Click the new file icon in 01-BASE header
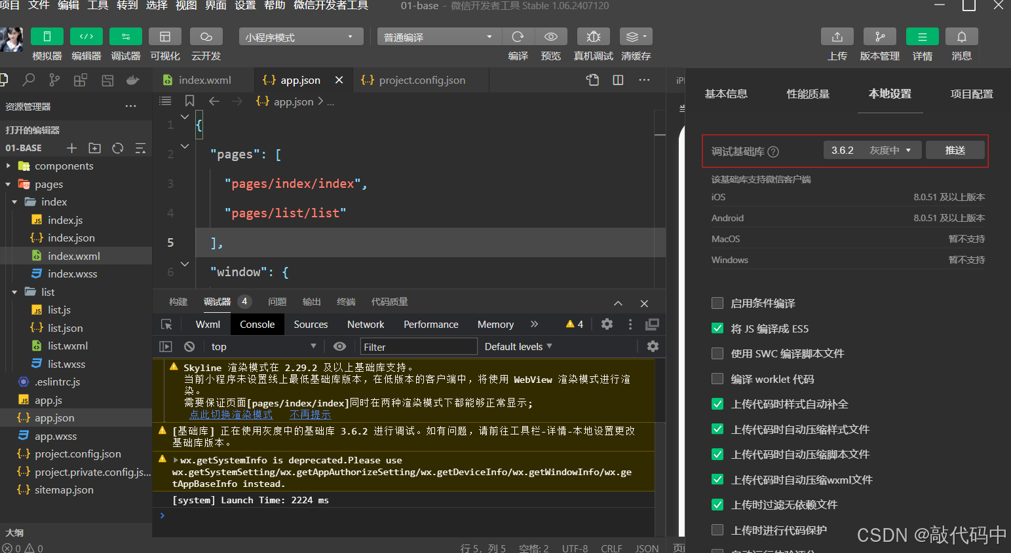Viewport: 1011px width, 553px height. coord(72,148)
